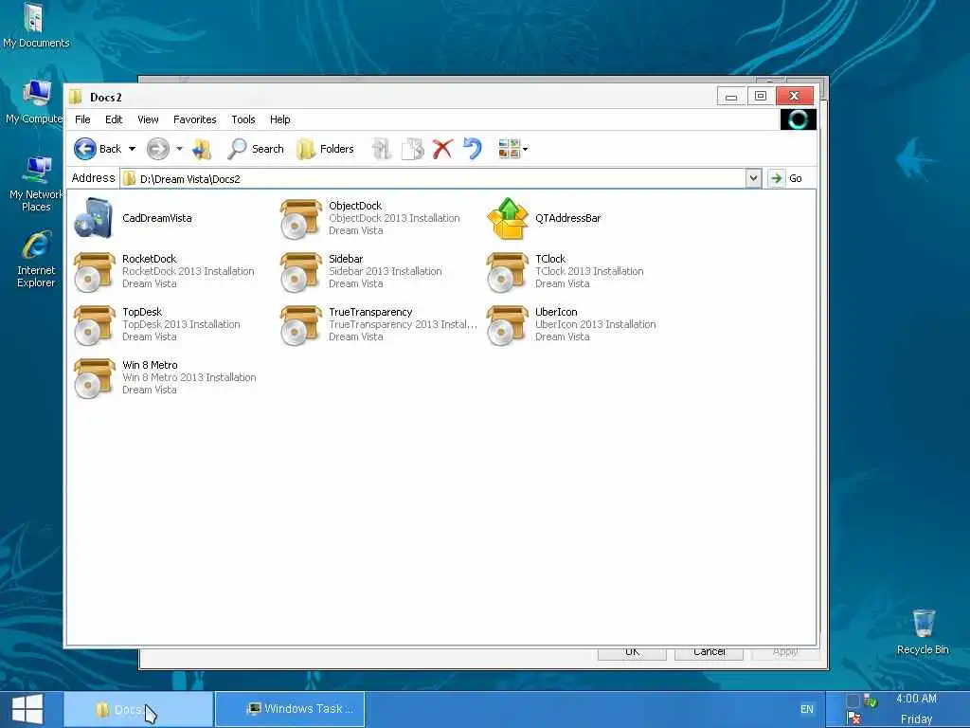Expand the address bar dropdown

753,178
